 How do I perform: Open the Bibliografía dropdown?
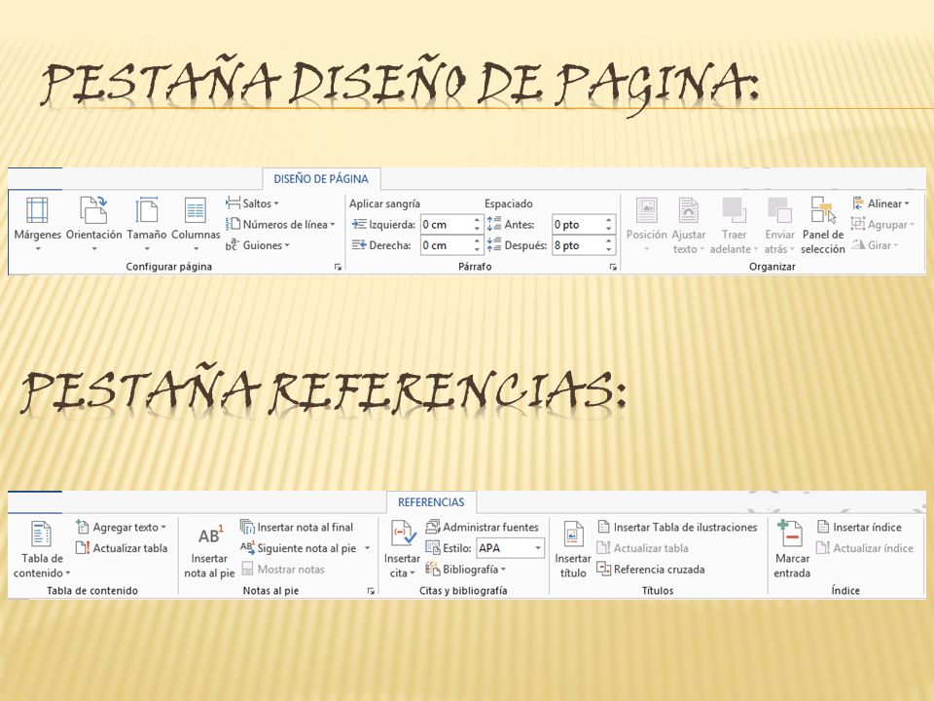[x=466, y=570]
